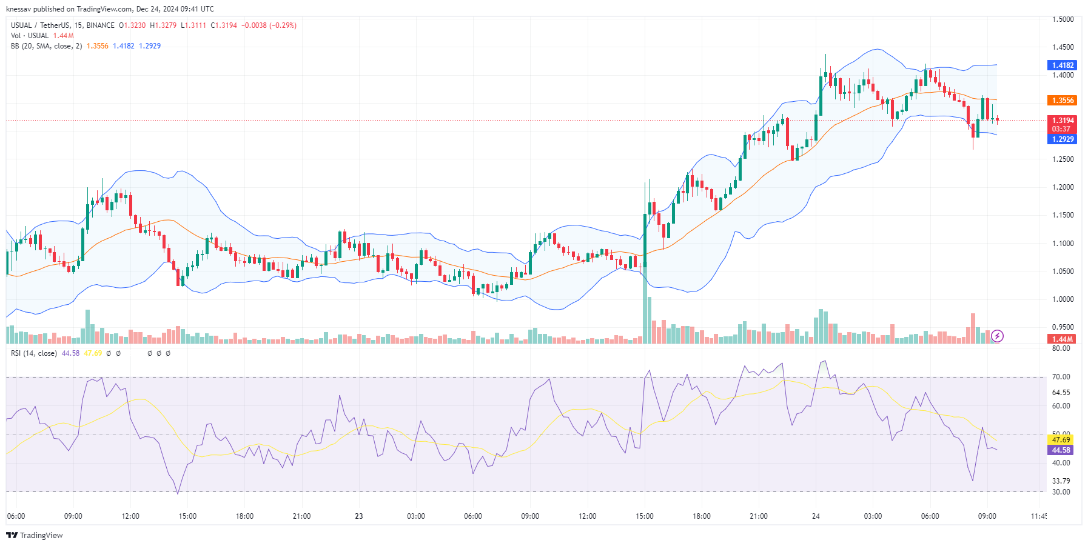
Task: Click purple 44.58 value in RSI legend
Action: coord(70,353)
